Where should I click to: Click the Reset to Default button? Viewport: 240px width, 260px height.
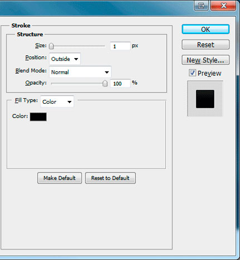pyautogui.click(x=111, y=178)
